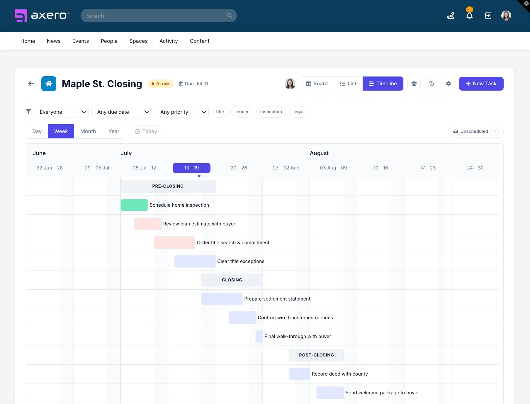Open the Activity menu
Screen dimensions: 530x404
coord(169,41)
